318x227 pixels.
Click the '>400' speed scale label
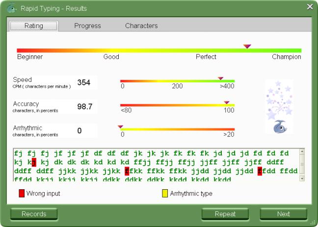227,86
